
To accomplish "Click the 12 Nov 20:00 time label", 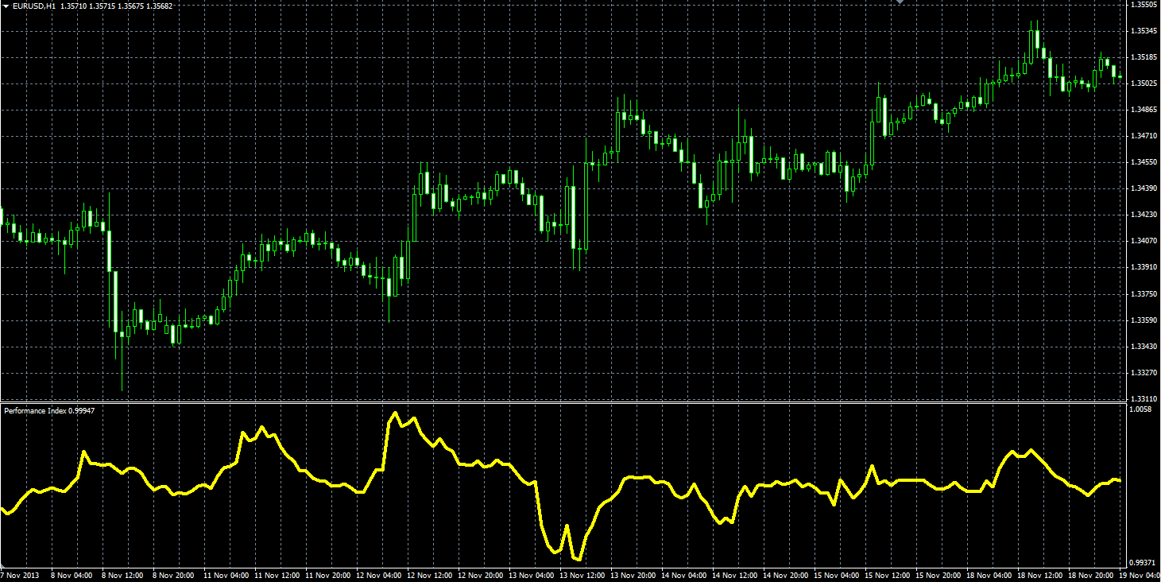I will [482, 575].
